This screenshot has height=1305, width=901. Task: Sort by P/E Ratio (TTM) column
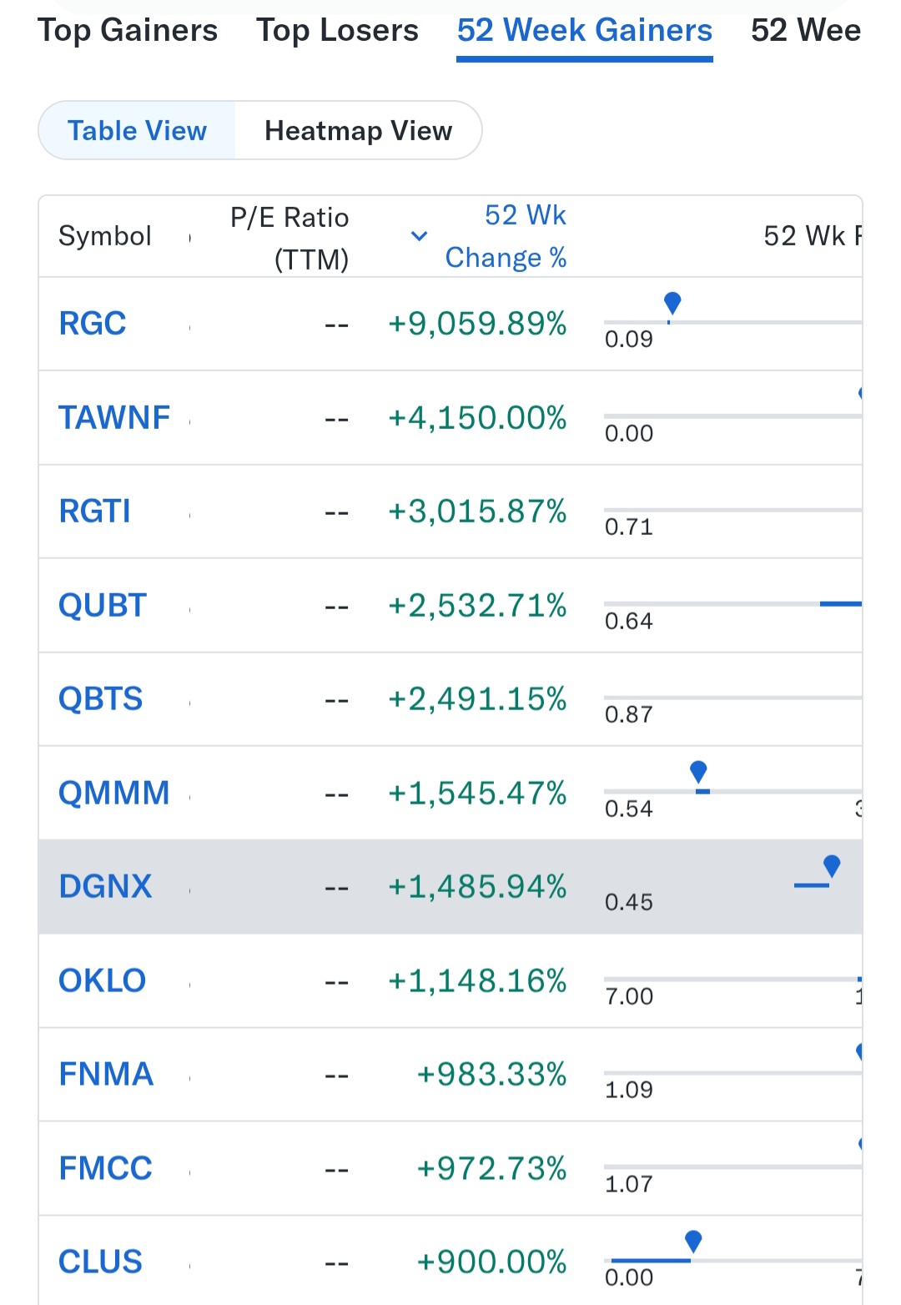click(289, 238)
